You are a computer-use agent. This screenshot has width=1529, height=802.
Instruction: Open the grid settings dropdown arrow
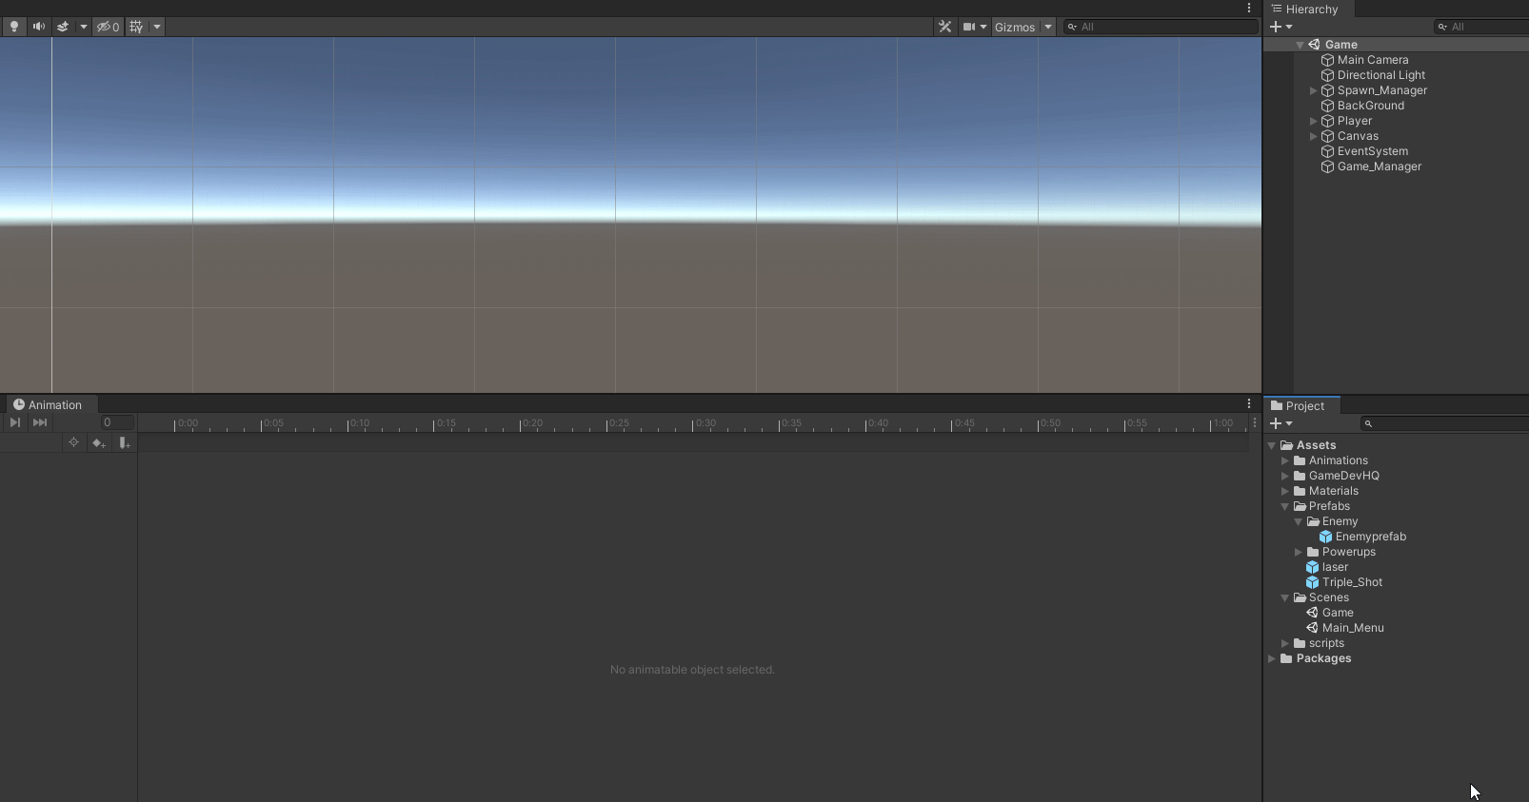(157, 27)
